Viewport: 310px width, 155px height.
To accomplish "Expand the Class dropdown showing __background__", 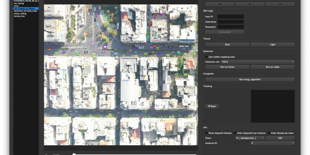I will click(250, 138).
